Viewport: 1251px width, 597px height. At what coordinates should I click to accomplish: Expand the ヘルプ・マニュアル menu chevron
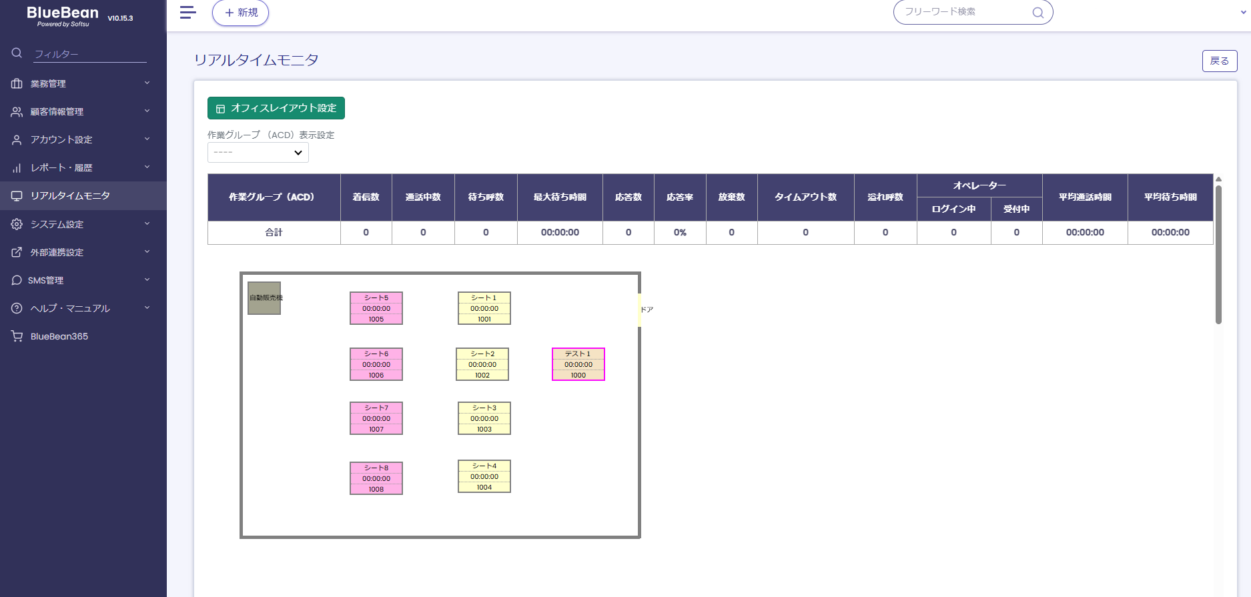coord(147,308)
